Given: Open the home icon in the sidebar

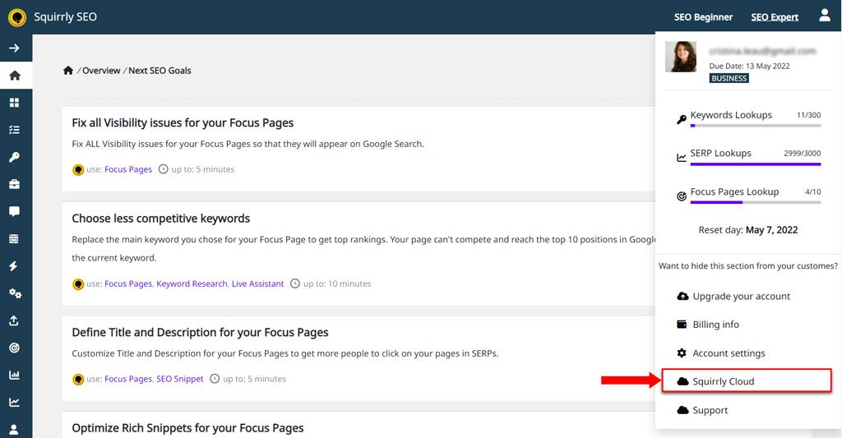Looking at the screenshot, I should (15, 75).
